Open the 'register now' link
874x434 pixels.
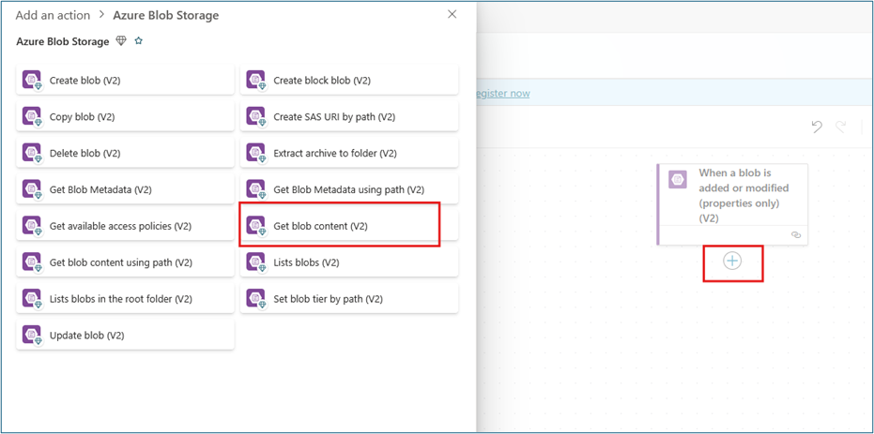click(503, 94)
